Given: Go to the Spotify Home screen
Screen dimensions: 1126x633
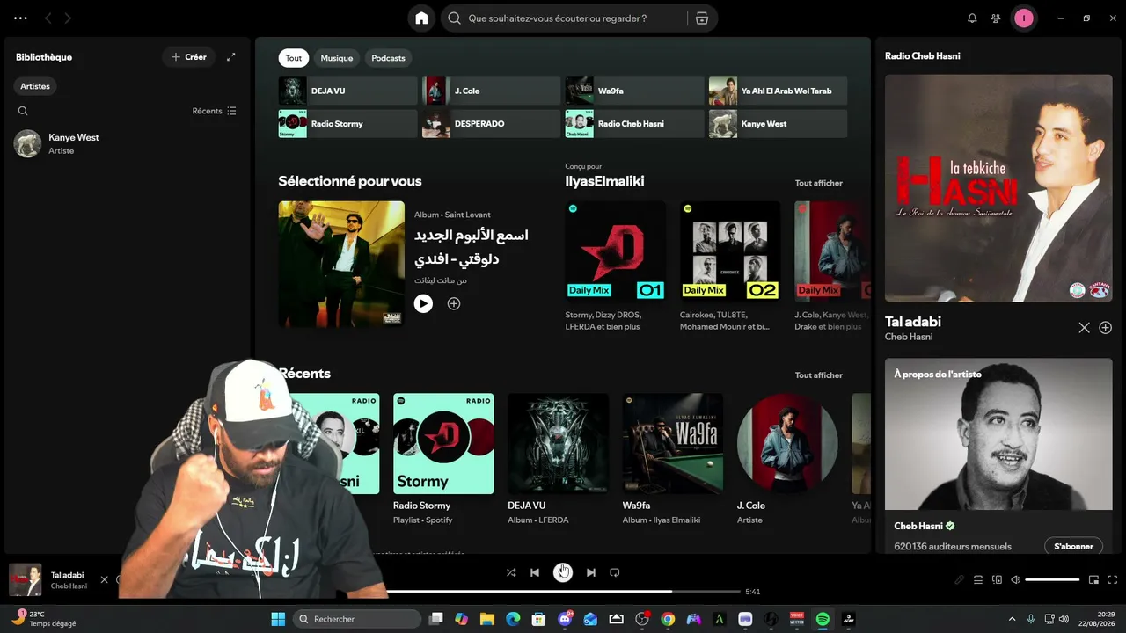Looking at the screenshot, I should [421, 18].
